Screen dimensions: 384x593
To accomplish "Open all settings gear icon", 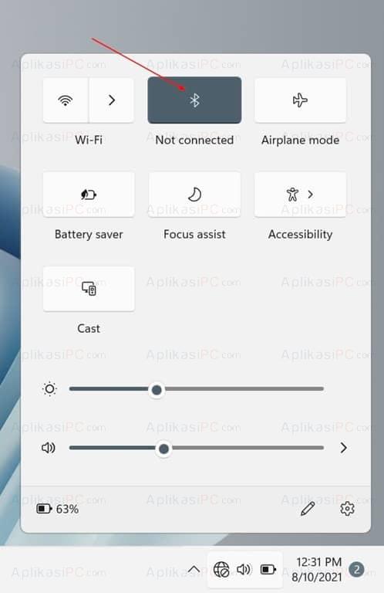I will pos(347,509).
